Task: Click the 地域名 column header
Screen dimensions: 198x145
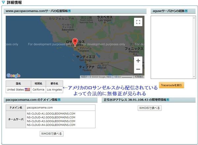Action: point(38,84)
